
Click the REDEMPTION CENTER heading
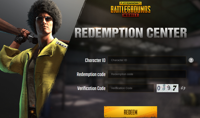pyautogui.click(x=131, y=33)
